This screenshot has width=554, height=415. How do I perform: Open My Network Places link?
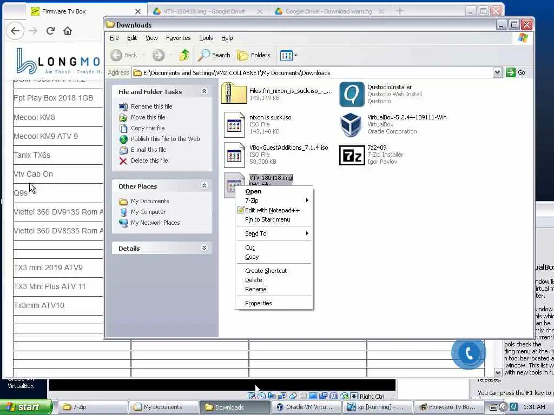click(x=155, y=223)
